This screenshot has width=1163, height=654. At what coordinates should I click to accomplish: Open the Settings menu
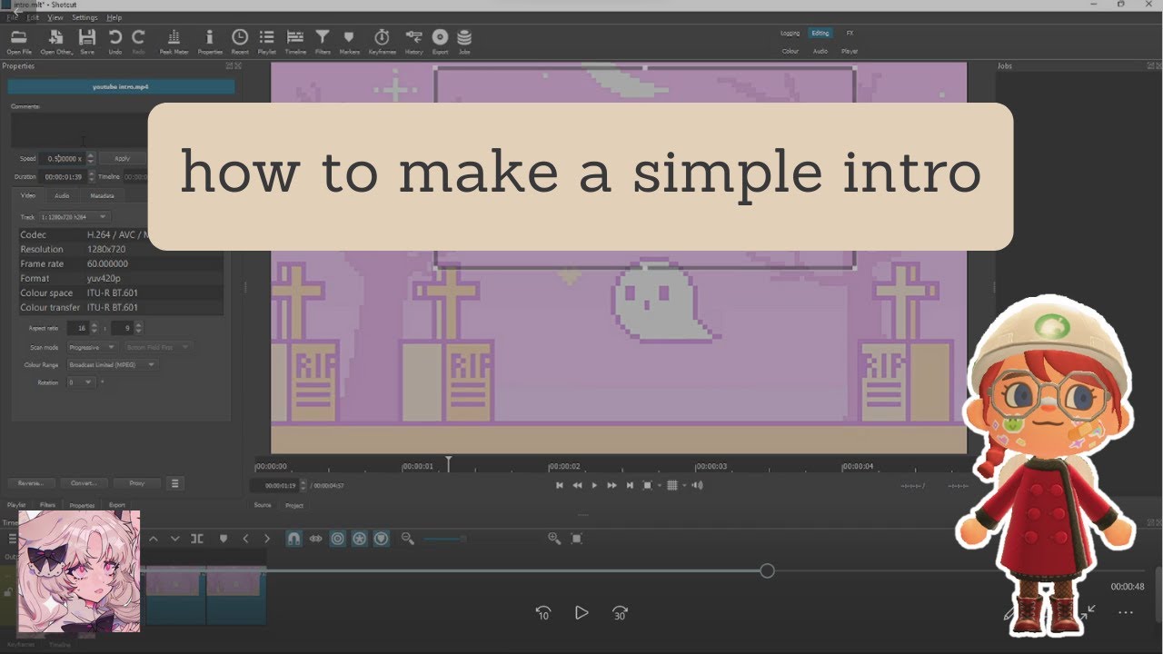84,17
